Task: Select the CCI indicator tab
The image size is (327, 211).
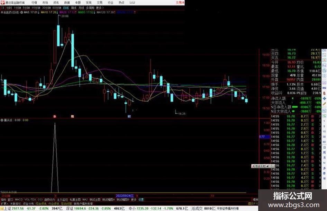Action: 40,200
